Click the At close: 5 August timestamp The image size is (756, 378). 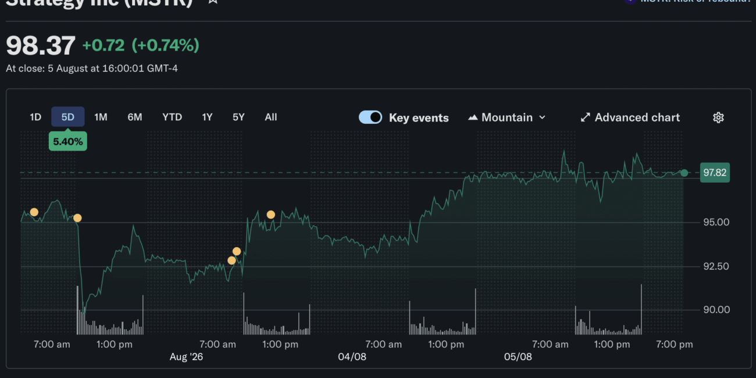click(92, 69)
